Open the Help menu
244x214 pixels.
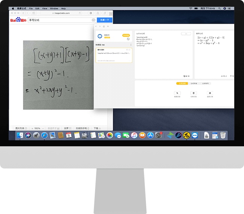tap(63, 8)
